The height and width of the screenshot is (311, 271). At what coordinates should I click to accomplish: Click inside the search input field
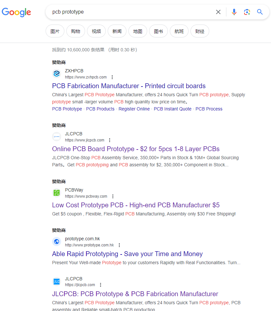129,12
